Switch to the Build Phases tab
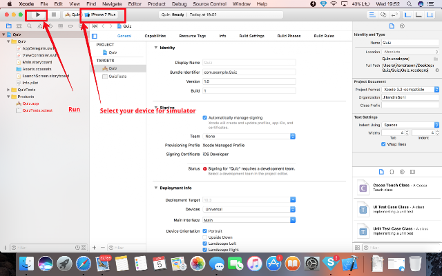 (x=289, y=36)
